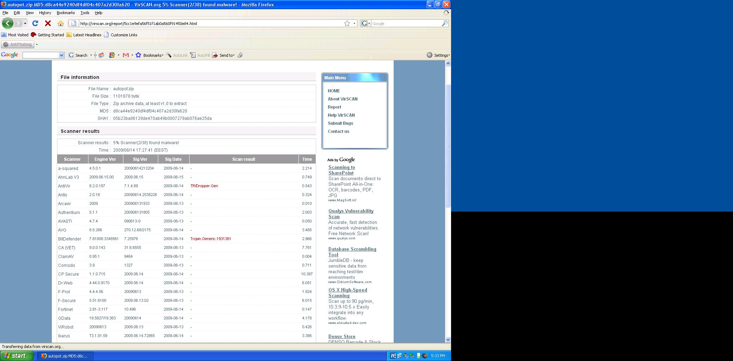The image size is (733, 361).
Task: Stop loading with the red X icon
Action: pyautogui.click(x=48, y=23)
